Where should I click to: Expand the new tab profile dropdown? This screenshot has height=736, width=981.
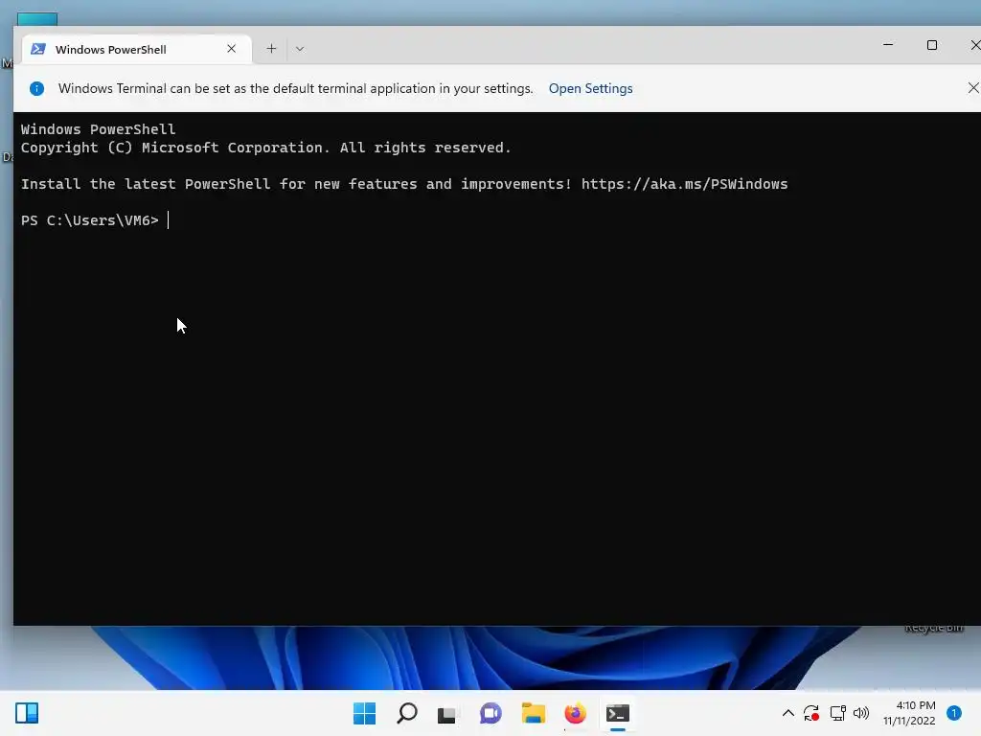click(x=300, y=49)
